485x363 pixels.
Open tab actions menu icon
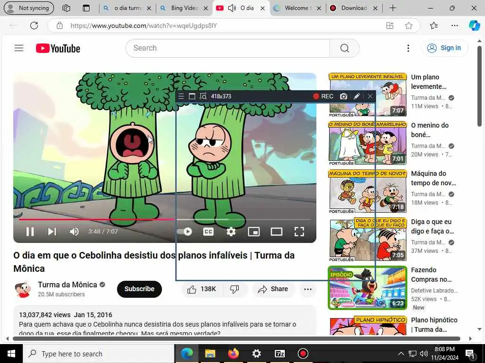[x=86, y=8]
